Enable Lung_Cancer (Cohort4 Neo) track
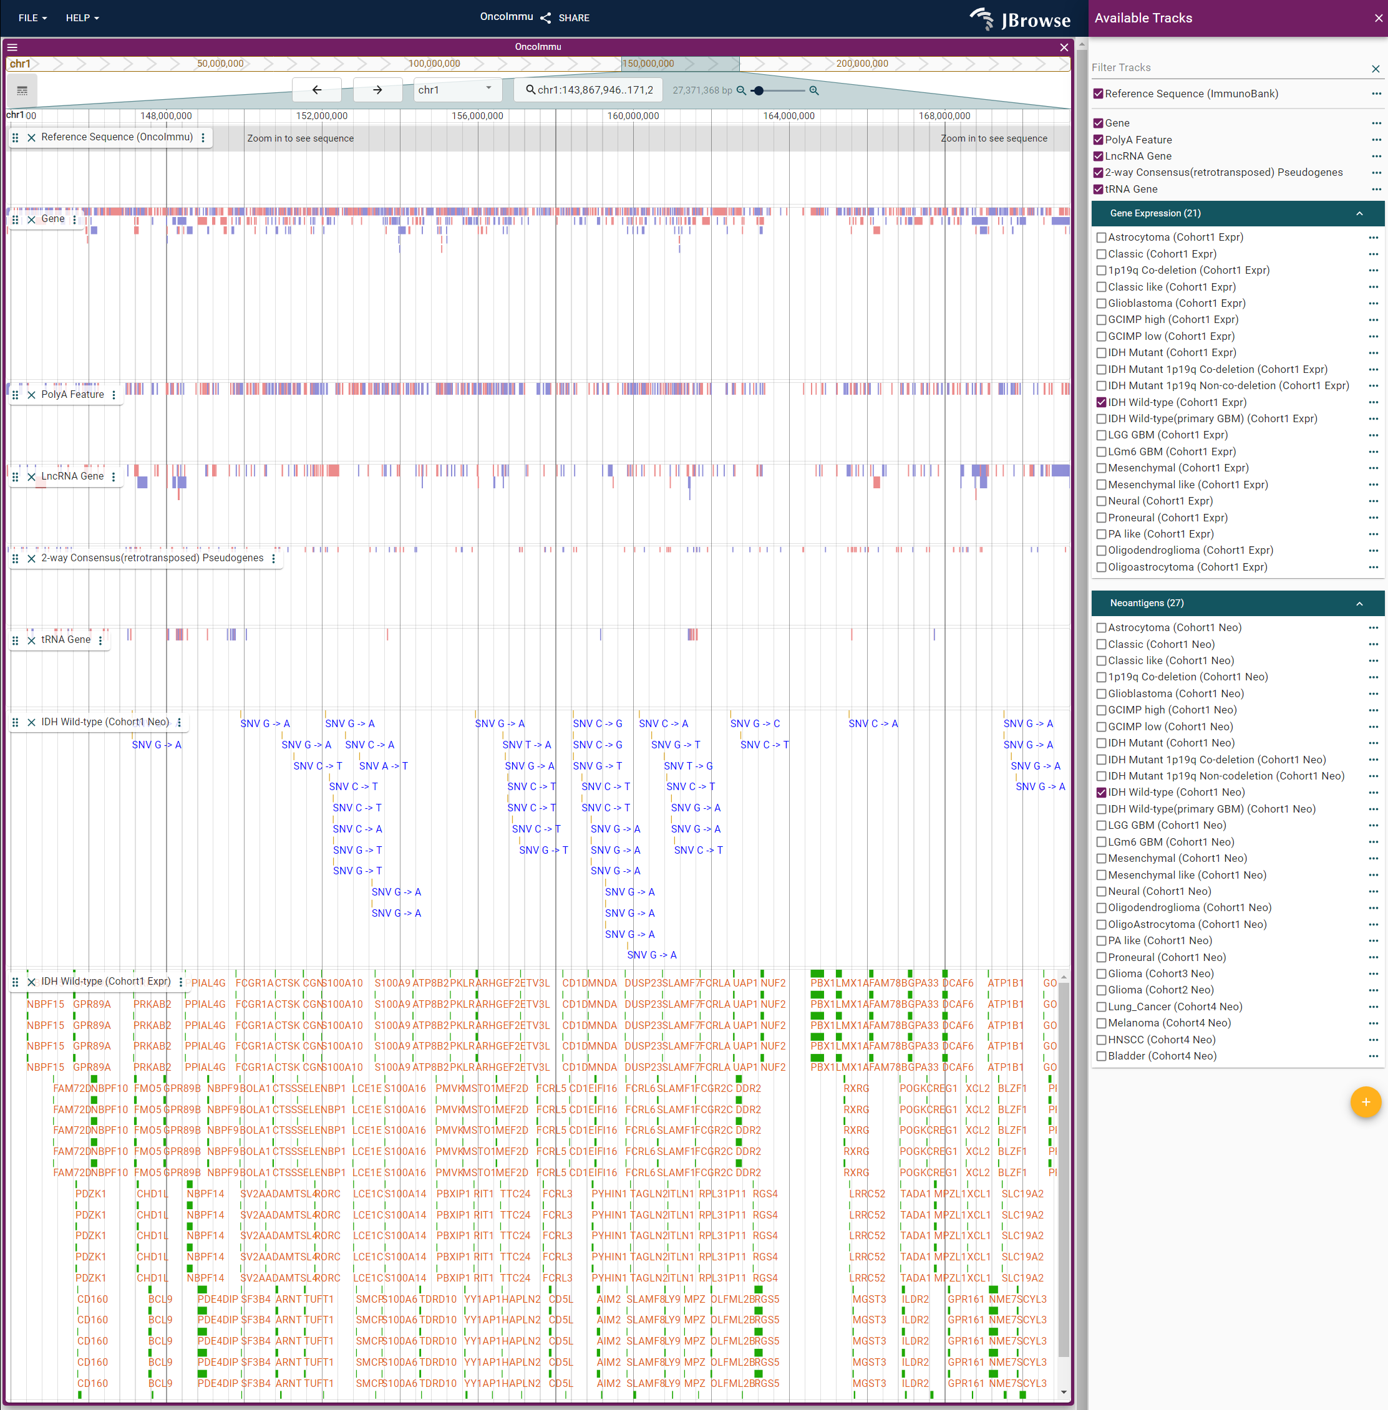Screen dimensions: 1388x1410 coord(1102,1007)
